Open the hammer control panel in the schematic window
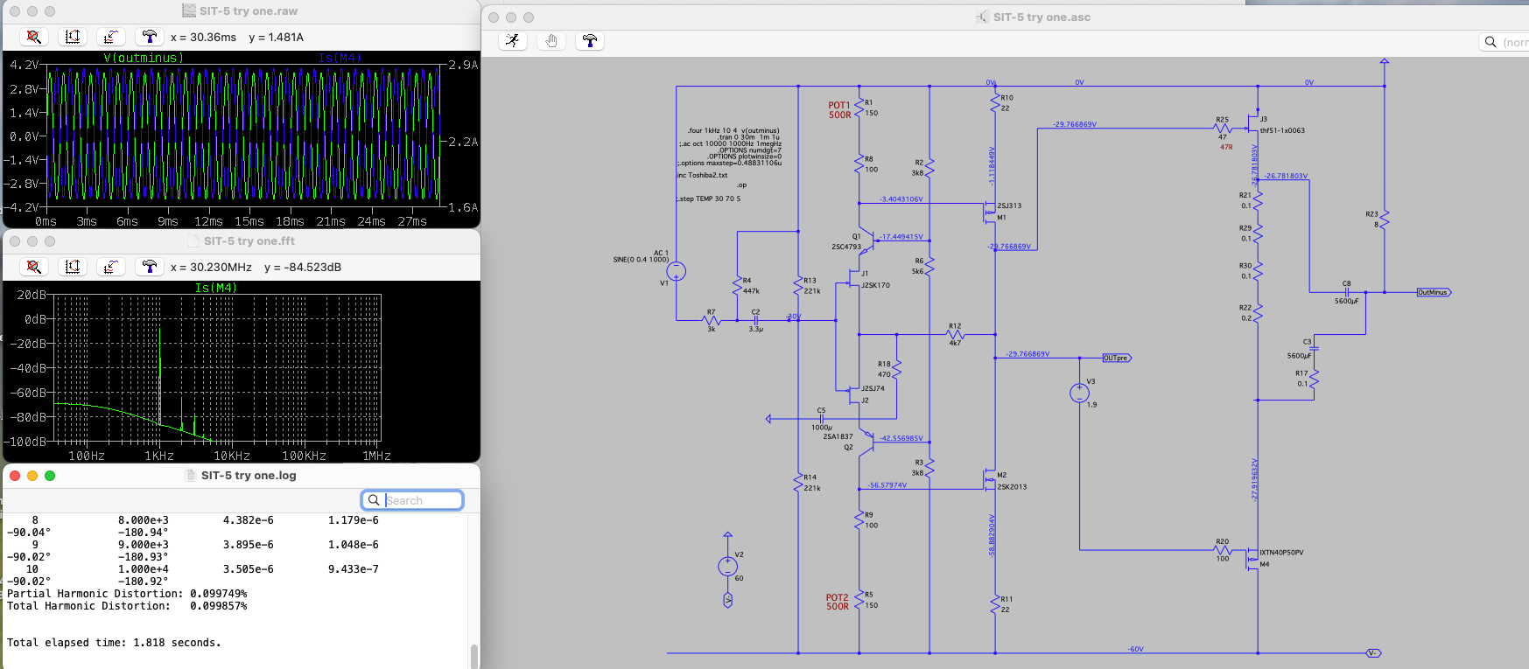This screenshot has height=669, width=1529. [x=590, y=41]
